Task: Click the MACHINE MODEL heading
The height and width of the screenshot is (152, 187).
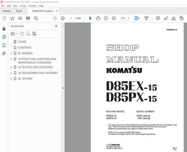Action: click(116, 112)
